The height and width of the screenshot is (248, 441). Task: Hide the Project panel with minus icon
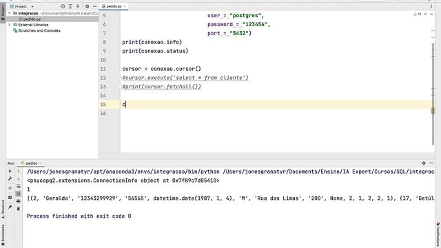coord(95,6)
